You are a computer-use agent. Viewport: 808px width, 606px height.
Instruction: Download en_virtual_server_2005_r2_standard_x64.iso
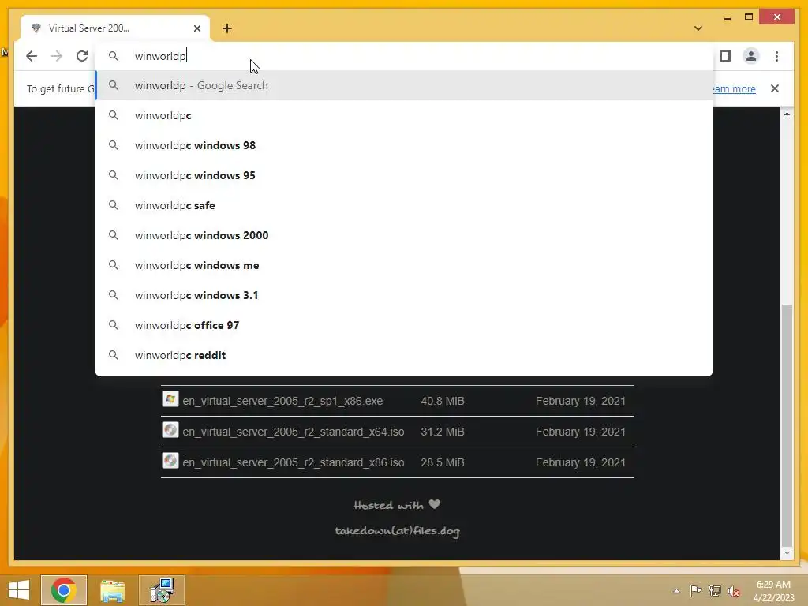(294, 432)
